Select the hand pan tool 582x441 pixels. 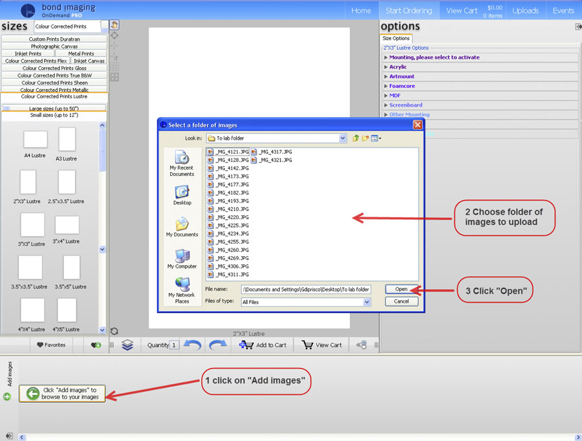click(114, 25)
